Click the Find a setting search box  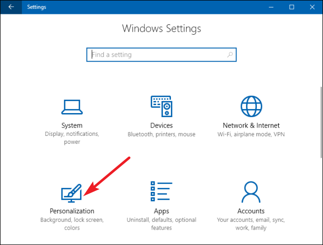click(x=161, y=55)
